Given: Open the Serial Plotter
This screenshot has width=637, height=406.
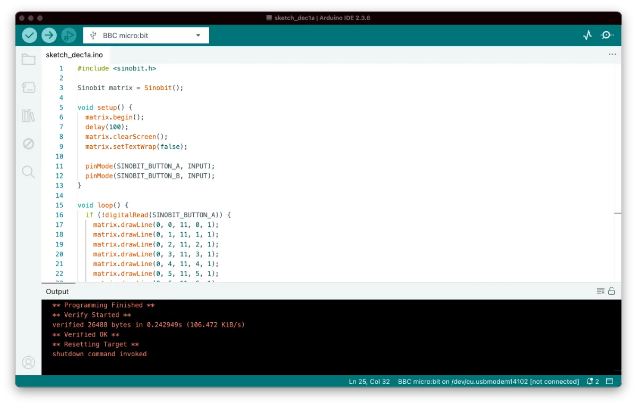Looking at the screenshot, I should tap(587, 36).
